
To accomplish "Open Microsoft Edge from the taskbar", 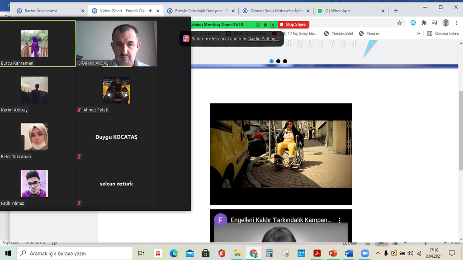I will click(x=174, y=253).
